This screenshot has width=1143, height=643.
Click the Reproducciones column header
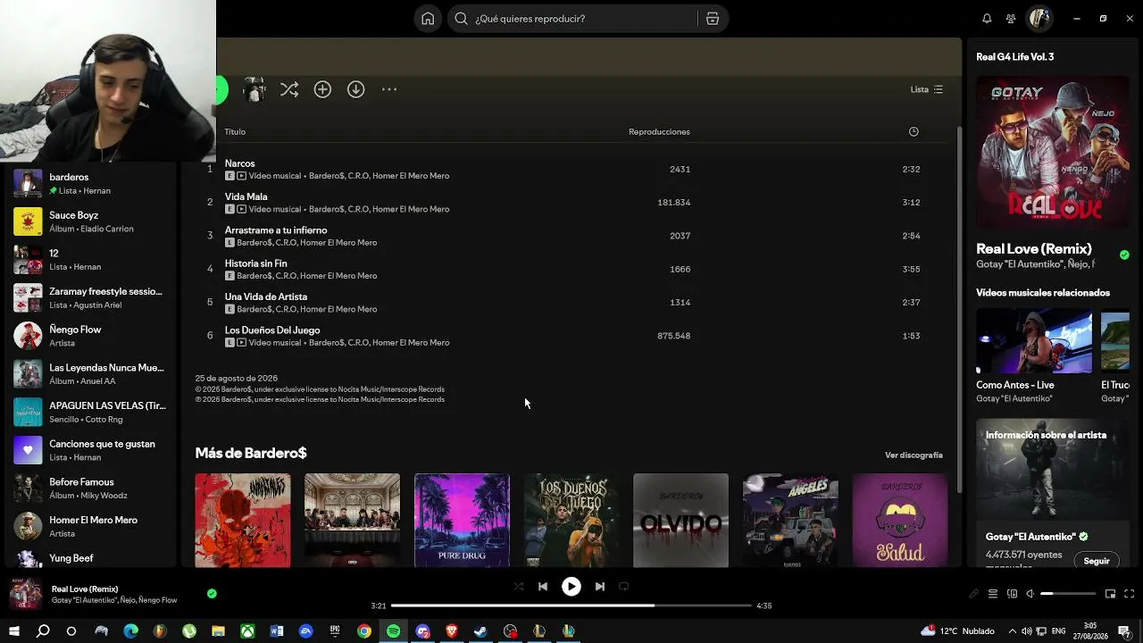coord(659,132)
